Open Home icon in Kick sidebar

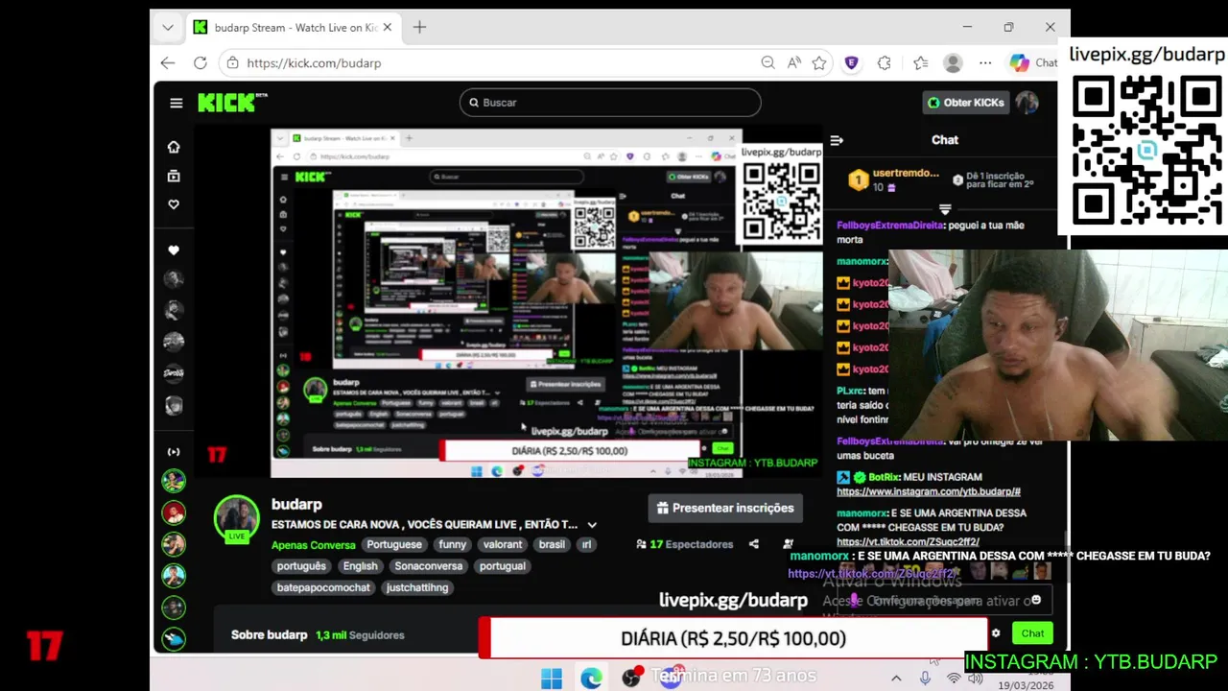pos(174,147)
